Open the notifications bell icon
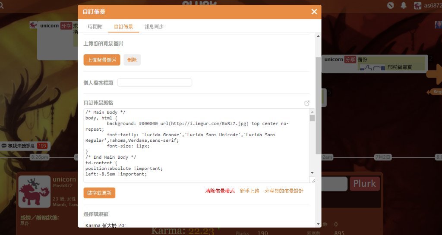Image resolution: width=442 pixels, height=235 pixels. (404, 5)
